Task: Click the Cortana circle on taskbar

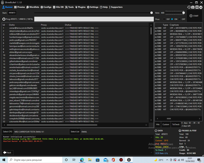Action: [66, 160]
